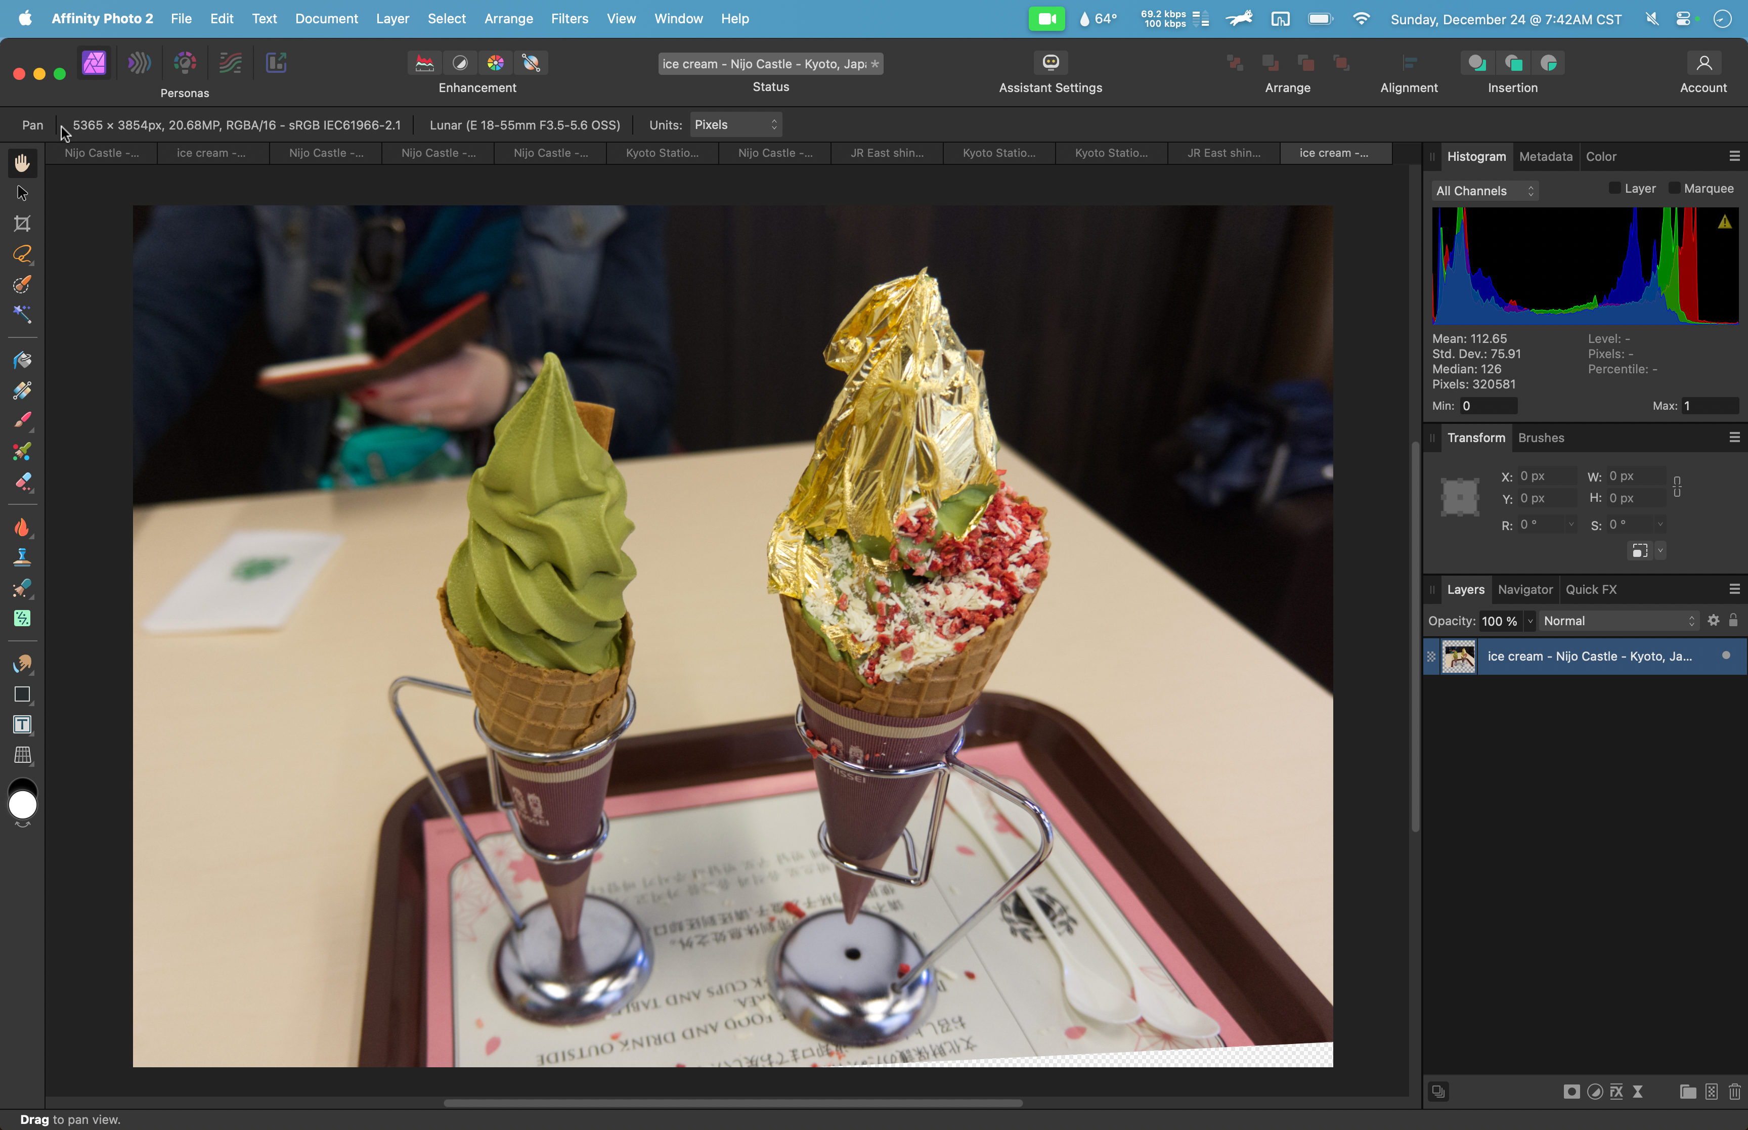The image size is (1748, 1130).
Task: Open the Layers panel options menu
Action: [x=1735, y=589]
